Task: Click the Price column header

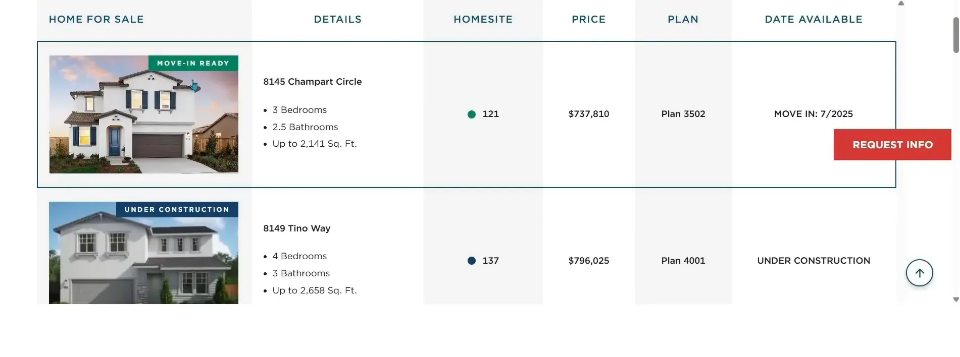Action: 588,19
